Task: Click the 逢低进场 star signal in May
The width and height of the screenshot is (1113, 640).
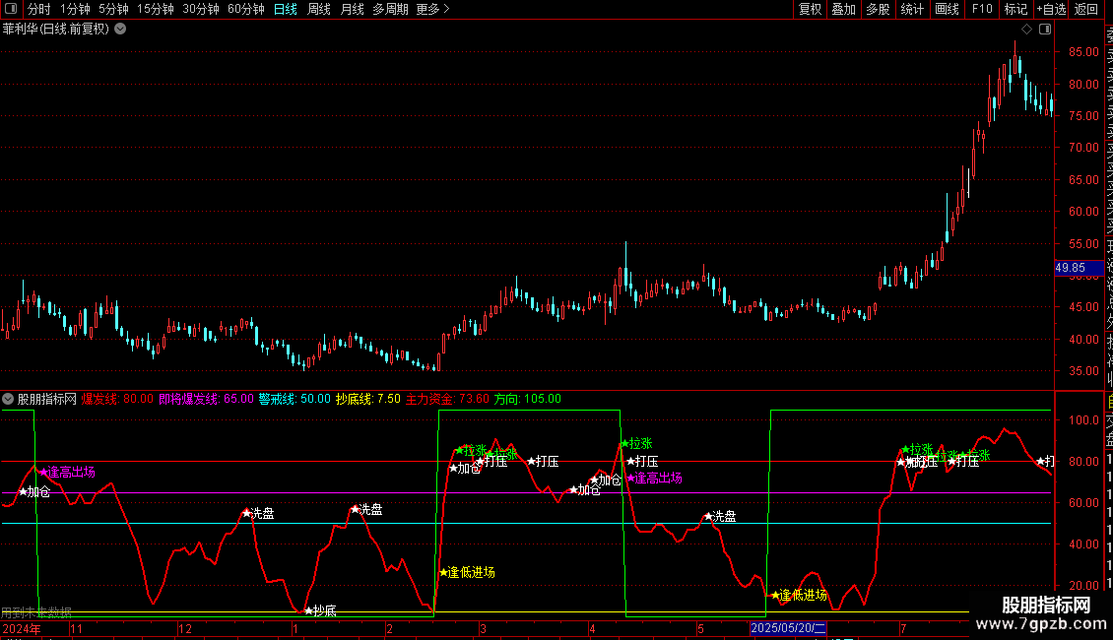Action: pyautogui.click(x=799, y=595)
